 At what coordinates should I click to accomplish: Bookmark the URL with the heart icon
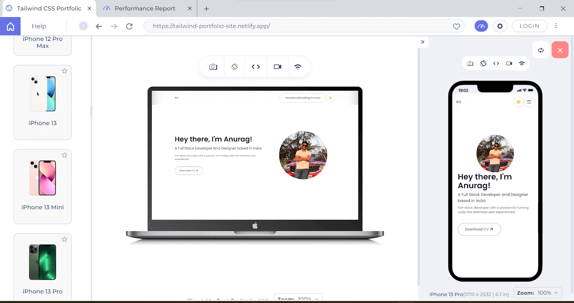tap(456, 26)
